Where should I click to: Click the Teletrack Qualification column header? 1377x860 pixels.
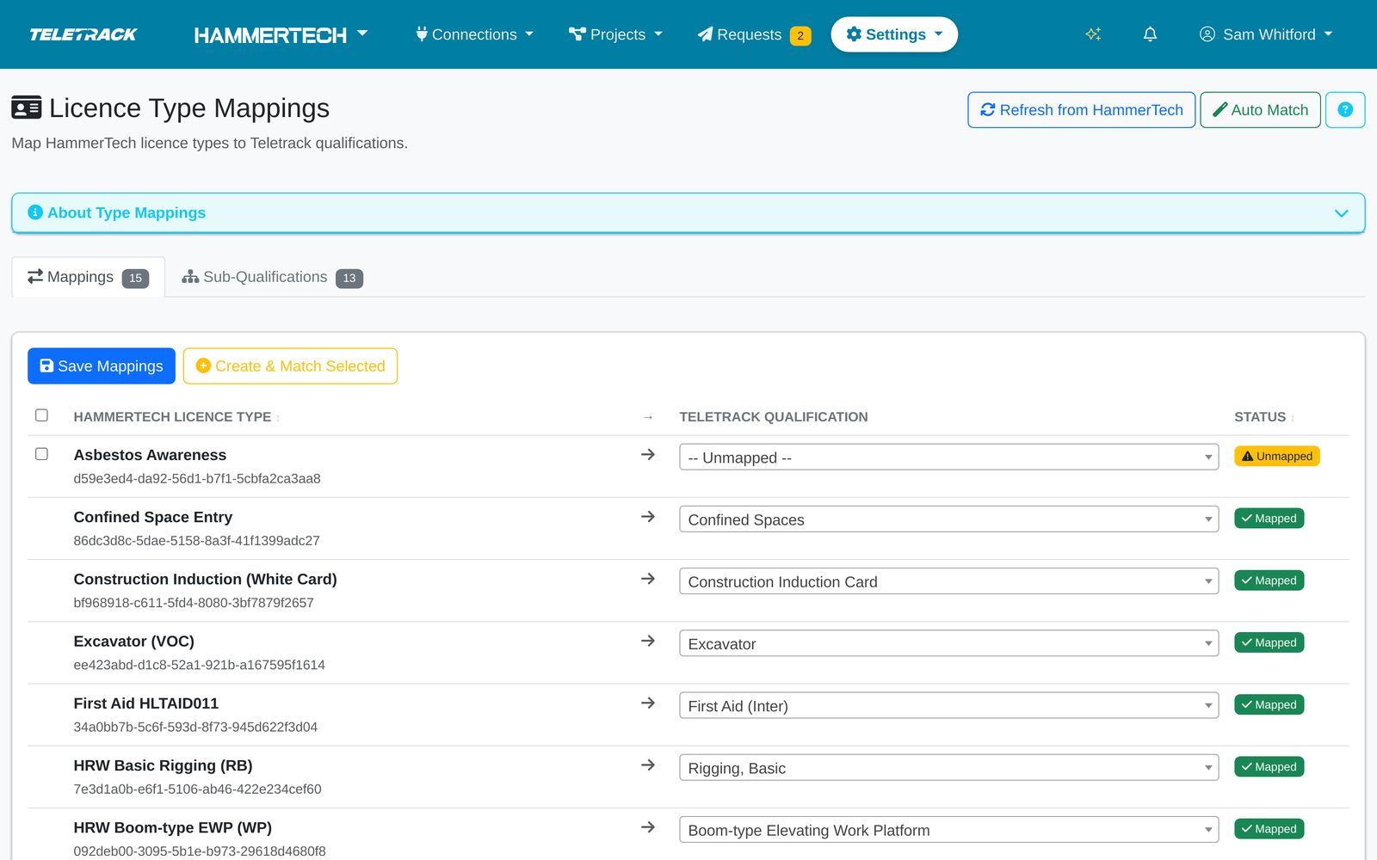click(773, 417)
